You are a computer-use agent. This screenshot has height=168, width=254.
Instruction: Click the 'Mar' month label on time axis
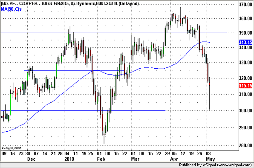point(135,159)
